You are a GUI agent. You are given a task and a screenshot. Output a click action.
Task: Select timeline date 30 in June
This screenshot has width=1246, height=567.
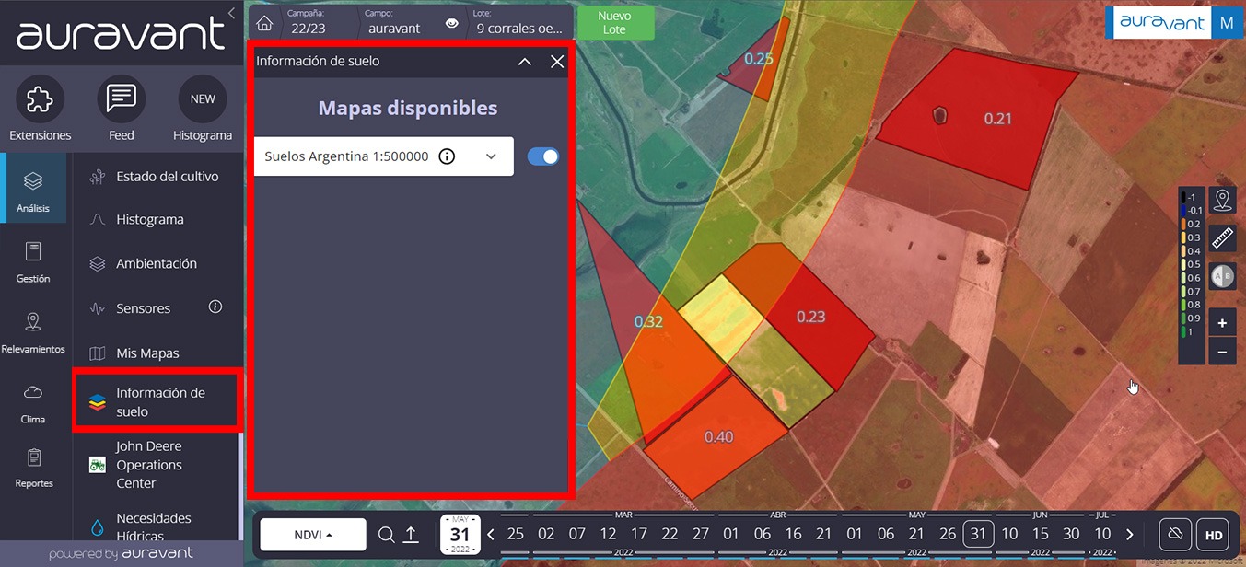click(x=1071, y=534)
